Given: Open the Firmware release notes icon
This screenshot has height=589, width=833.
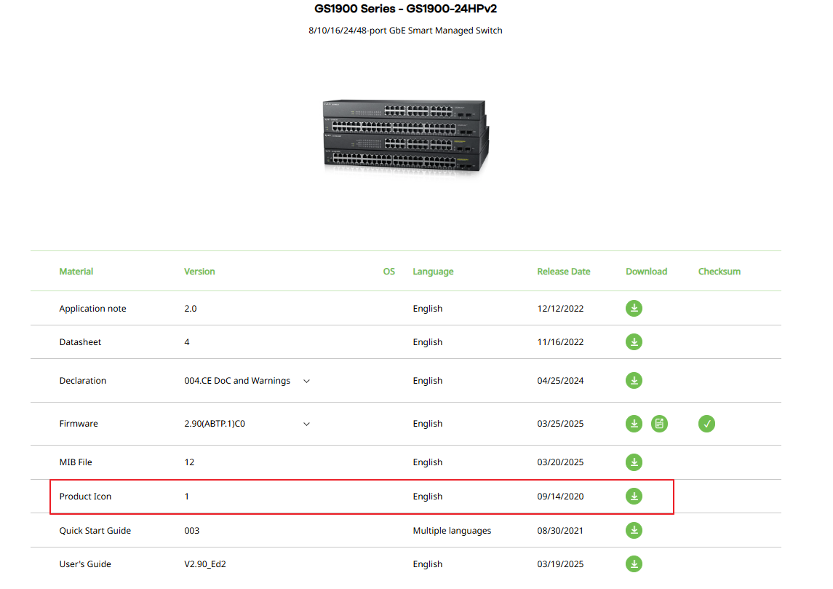Looking at the screenshot, I should 659,424.
